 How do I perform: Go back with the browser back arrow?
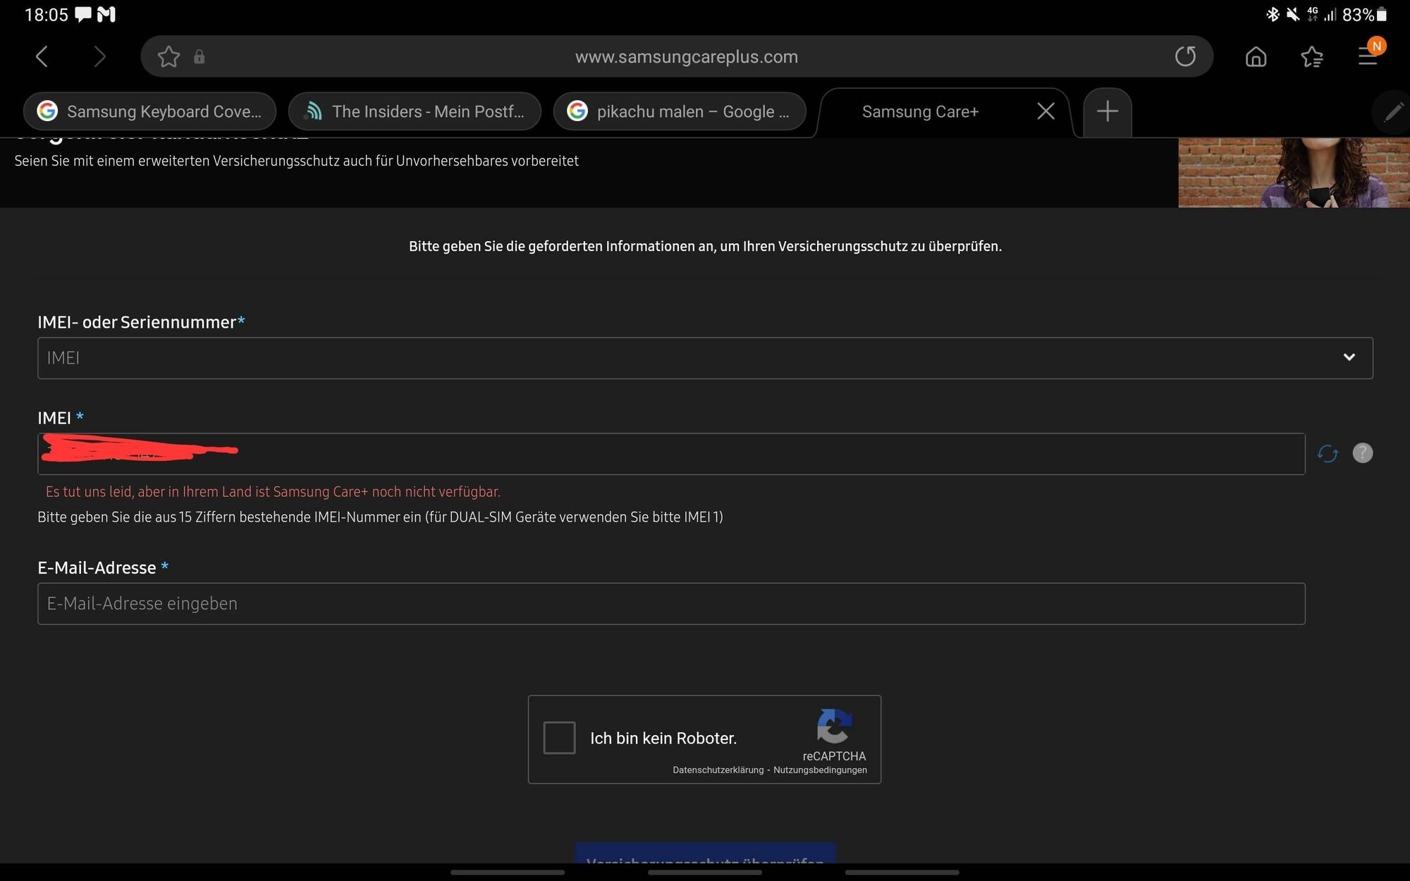point(42,56)
